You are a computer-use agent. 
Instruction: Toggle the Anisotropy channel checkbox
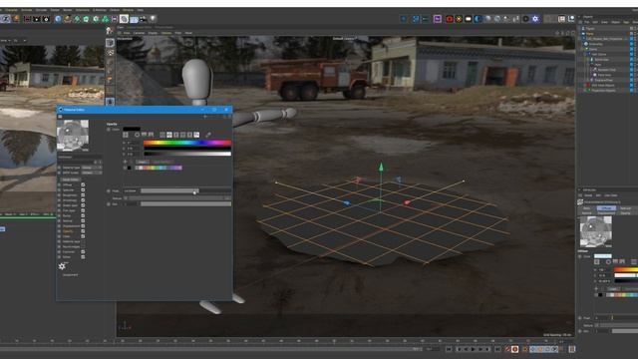click(83, 200)
